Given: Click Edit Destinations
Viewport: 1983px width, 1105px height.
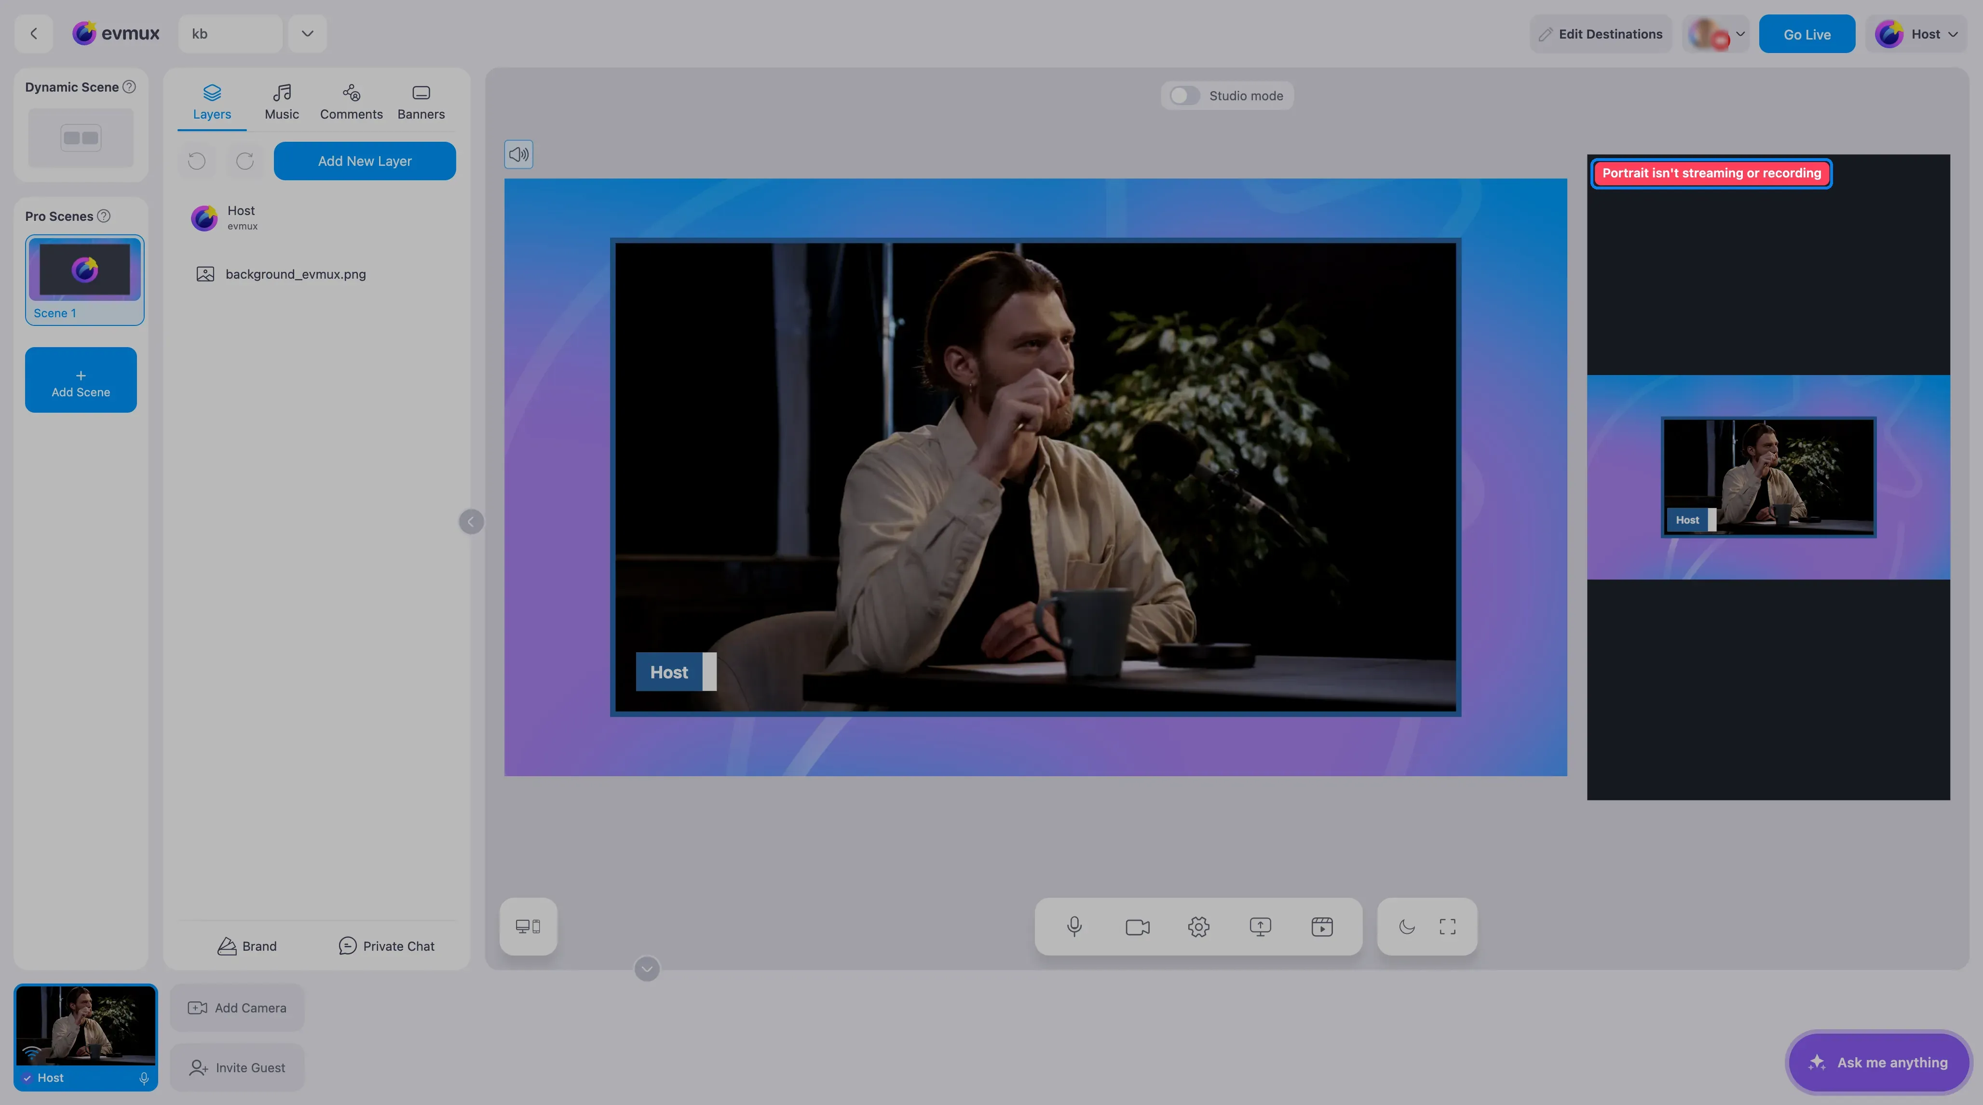Looking at the screenshot, I should tap(1601, 34).
